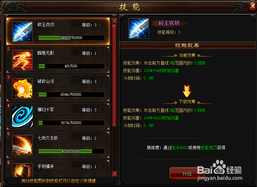Select the 横扫千军 skill name label

46,110
